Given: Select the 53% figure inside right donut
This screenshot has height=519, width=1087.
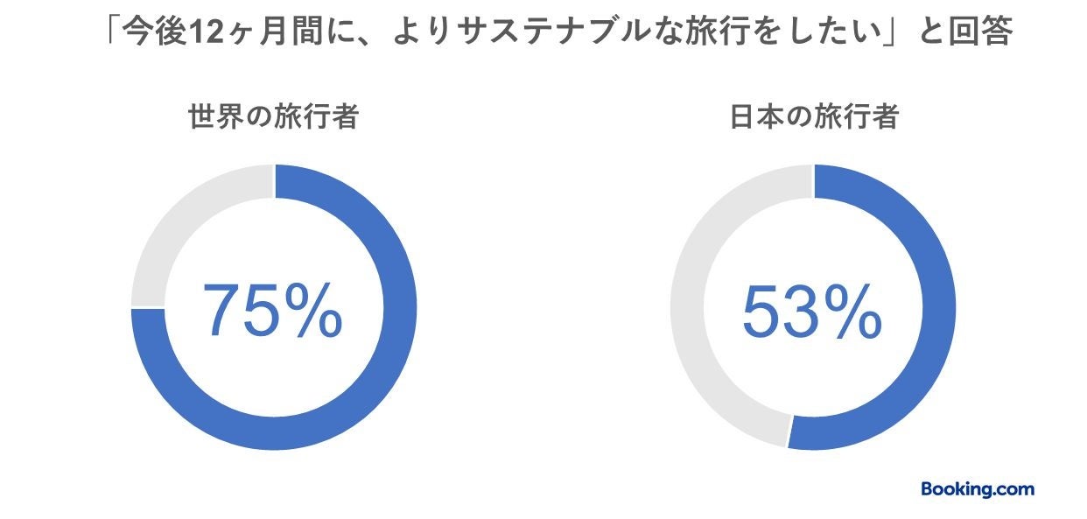Looking at the screenshot, I should [811, 312].
